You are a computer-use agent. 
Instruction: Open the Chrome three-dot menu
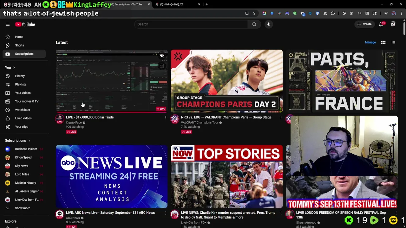click(401, 13)
